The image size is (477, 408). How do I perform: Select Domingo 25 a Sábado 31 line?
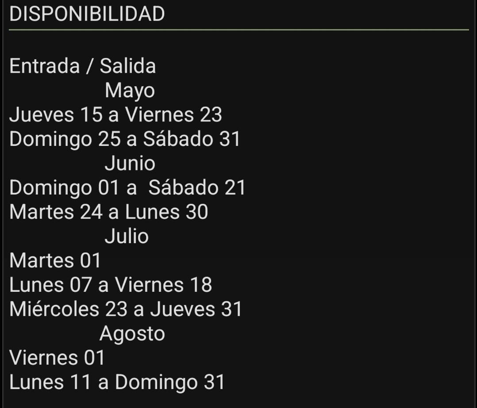tap(125, 139)
